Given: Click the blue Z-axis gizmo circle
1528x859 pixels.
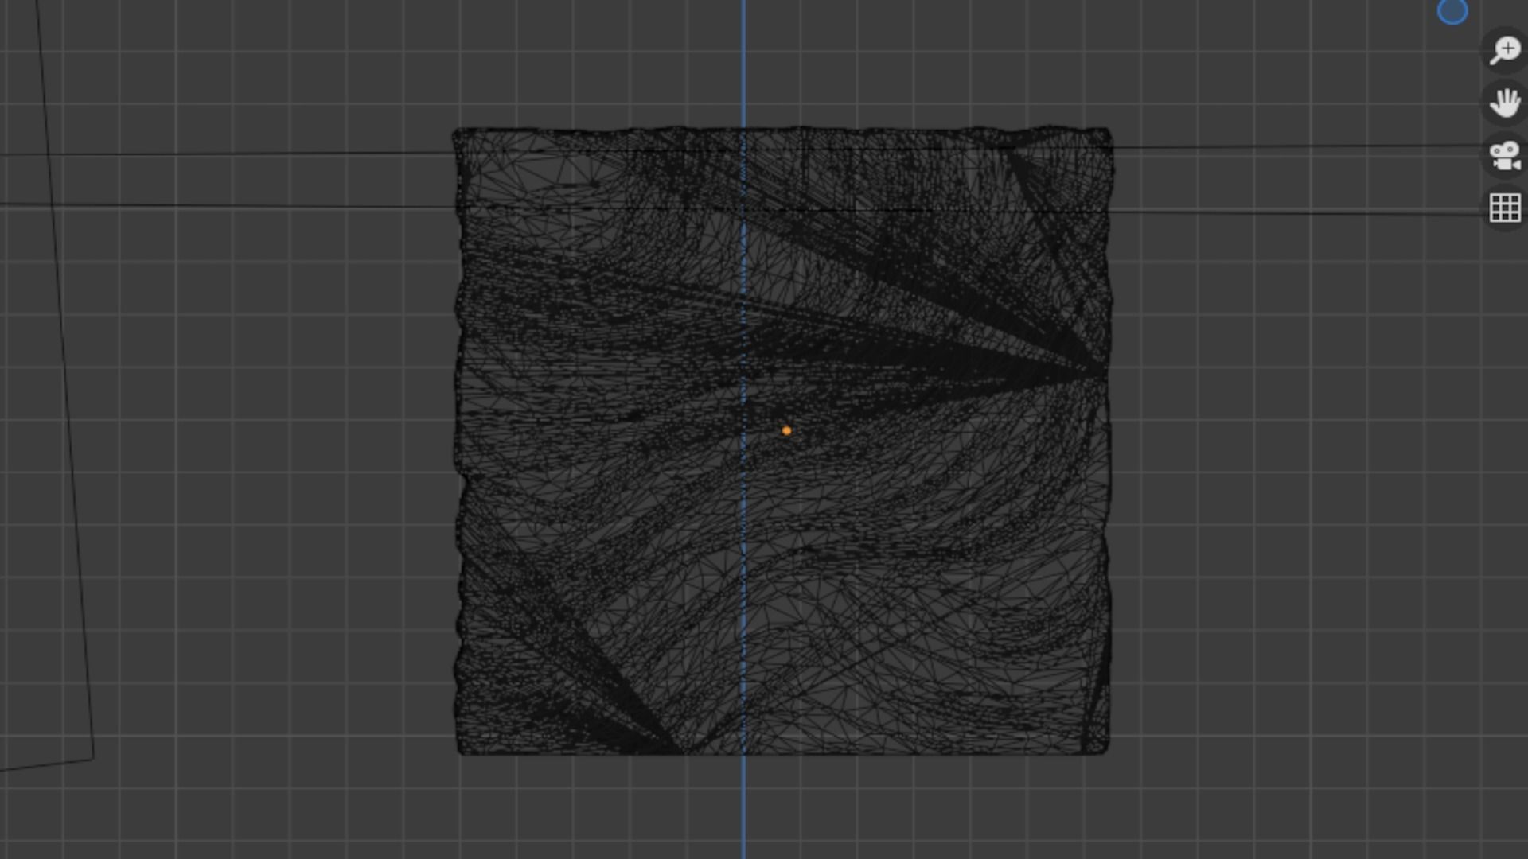Looking at the screenshot, I should (x=1452, y=11).
